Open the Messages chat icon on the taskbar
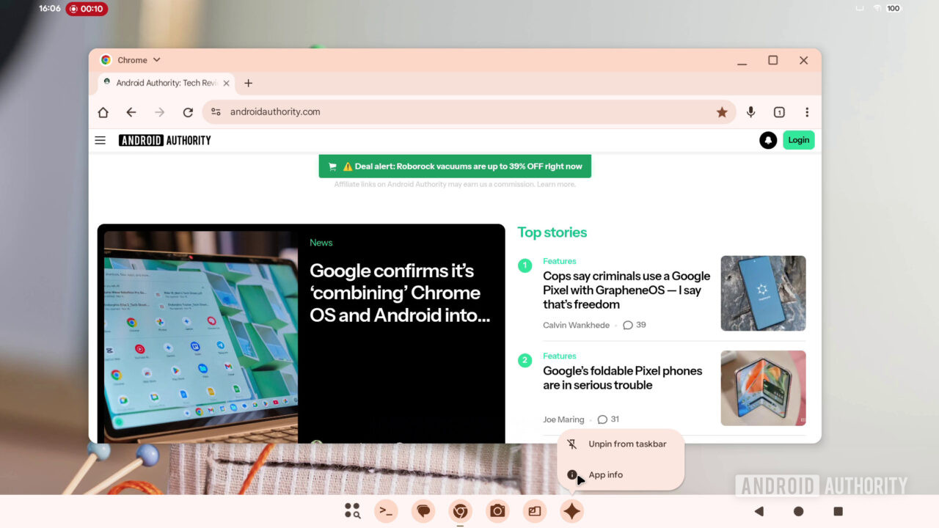939x528 pixels. [x=423, y=510]
